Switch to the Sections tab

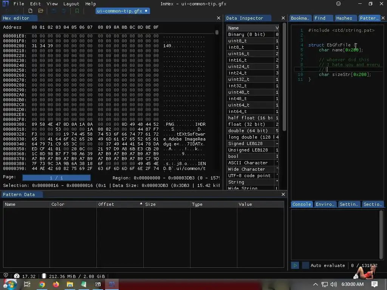pyautogui.click(x=373, y=204)
